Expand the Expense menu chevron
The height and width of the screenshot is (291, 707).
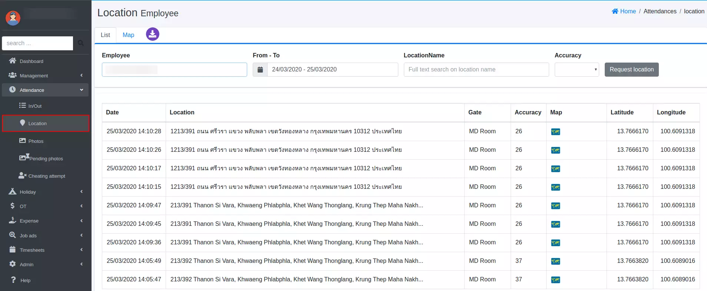[82, 221]
